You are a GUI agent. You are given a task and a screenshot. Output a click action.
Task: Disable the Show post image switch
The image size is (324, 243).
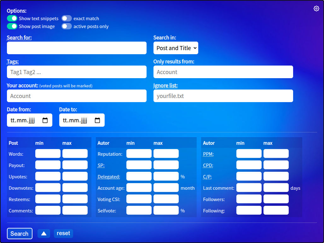12,26
